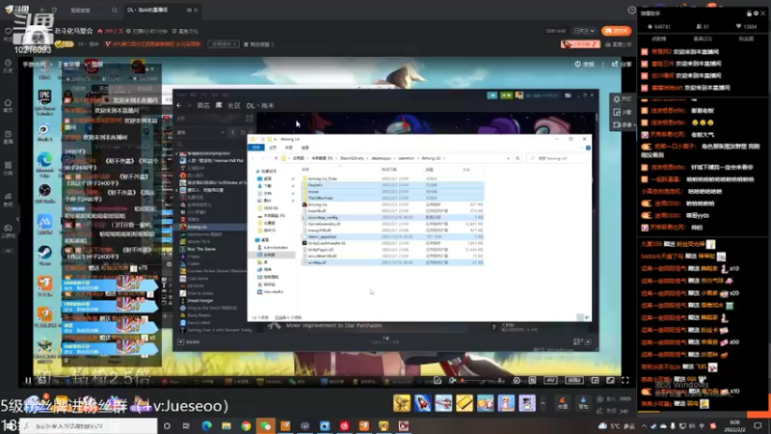Open watch history clock icon top right
This screenshot has height=434, width=771.
coord(631,10)
